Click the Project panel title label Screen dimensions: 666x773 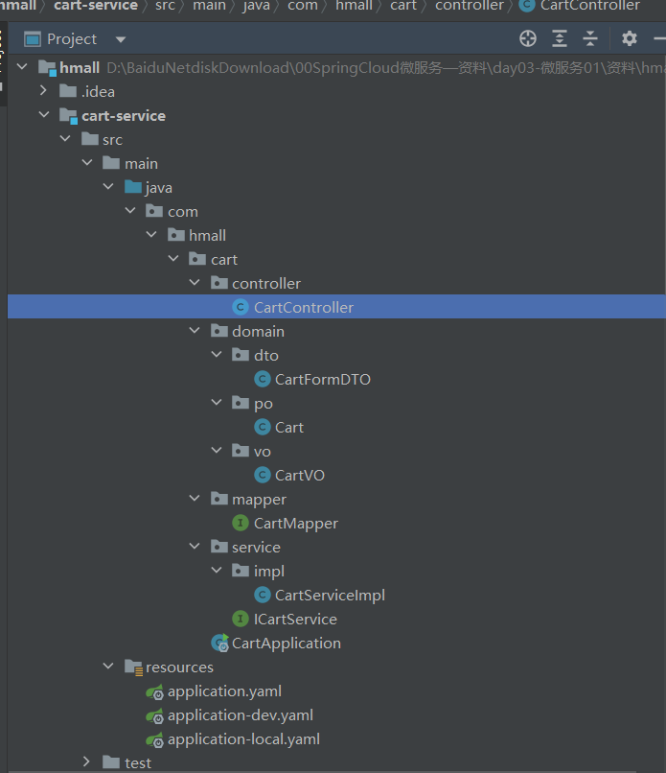coord(72,39)
